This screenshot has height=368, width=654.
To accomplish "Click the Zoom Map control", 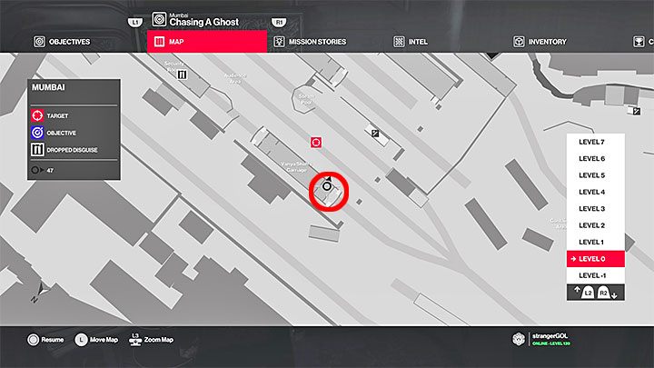I will click(151, 340).
